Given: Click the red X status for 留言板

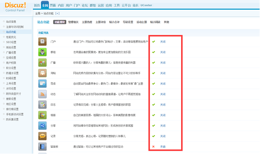Looking at the screenshot, I should pyautogui.click(x=153, y=147).
